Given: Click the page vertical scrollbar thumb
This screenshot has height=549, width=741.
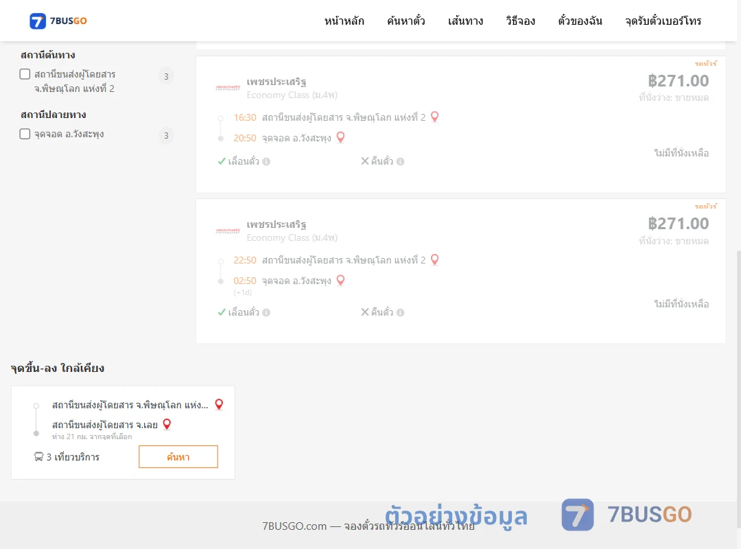Looking at the screenshot, I should coord(739,388).
